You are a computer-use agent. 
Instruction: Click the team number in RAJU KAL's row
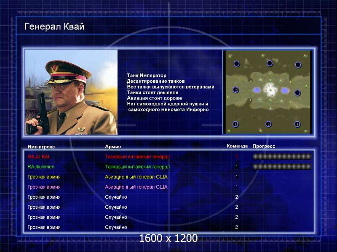237,157
